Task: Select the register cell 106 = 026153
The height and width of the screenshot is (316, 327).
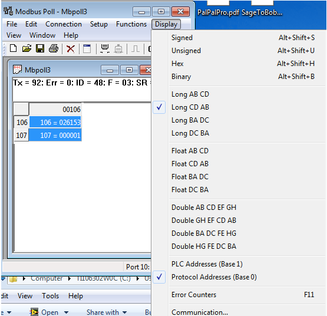Action: (55, 122)
